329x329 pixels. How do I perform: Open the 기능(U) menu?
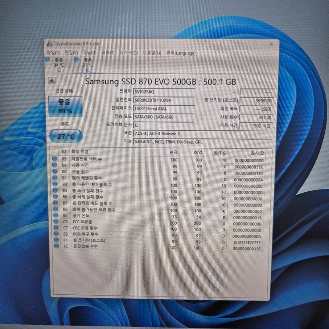tap(89, 53)
